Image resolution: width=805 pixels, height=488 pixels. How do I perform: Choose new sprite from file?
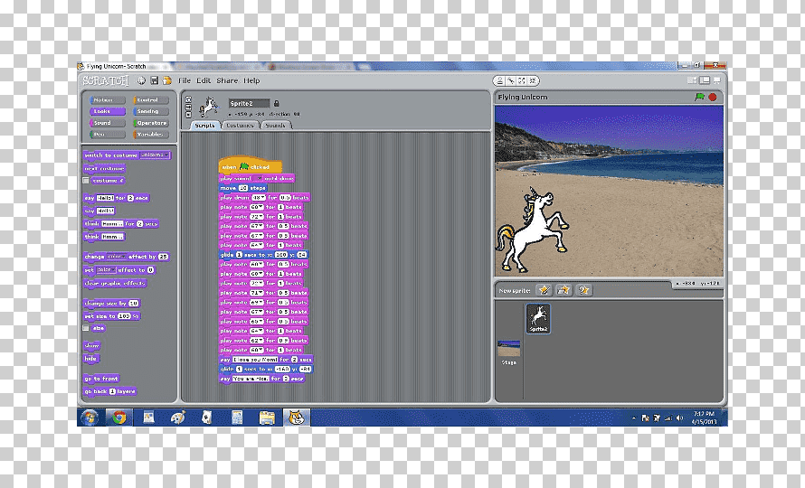(563, 290)
